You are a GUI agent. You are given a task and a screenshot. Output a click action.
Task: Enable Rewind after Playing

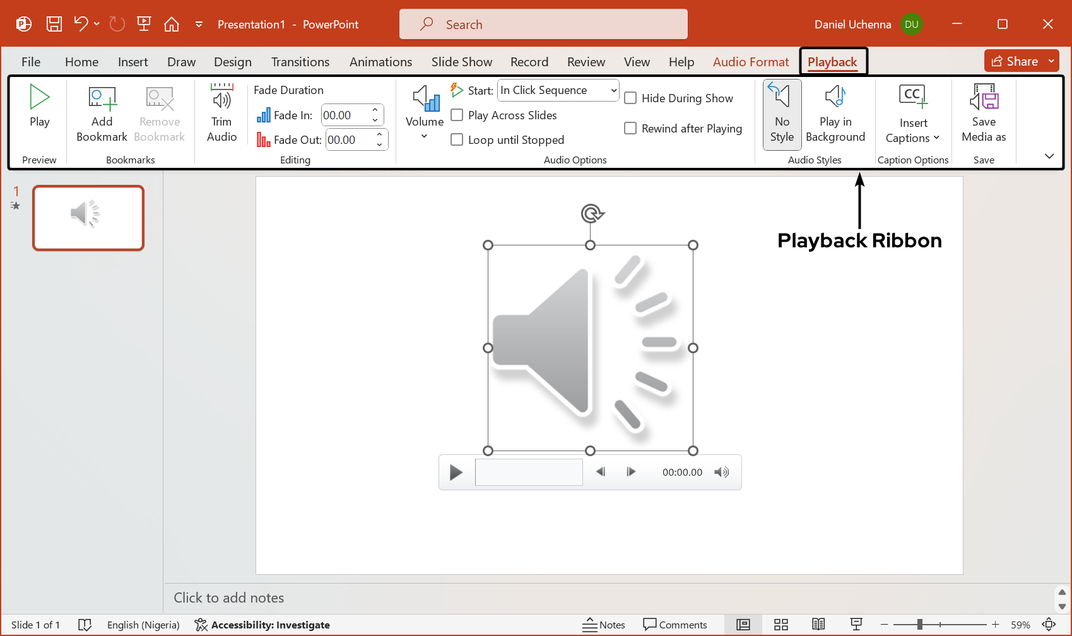point(630,128)
